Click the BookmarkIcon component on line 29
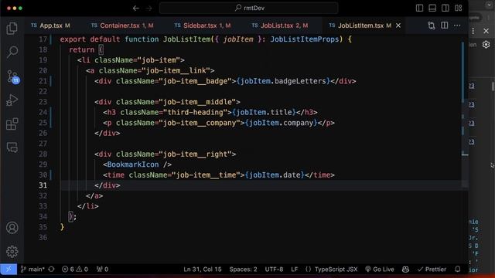 pos(133,164)
